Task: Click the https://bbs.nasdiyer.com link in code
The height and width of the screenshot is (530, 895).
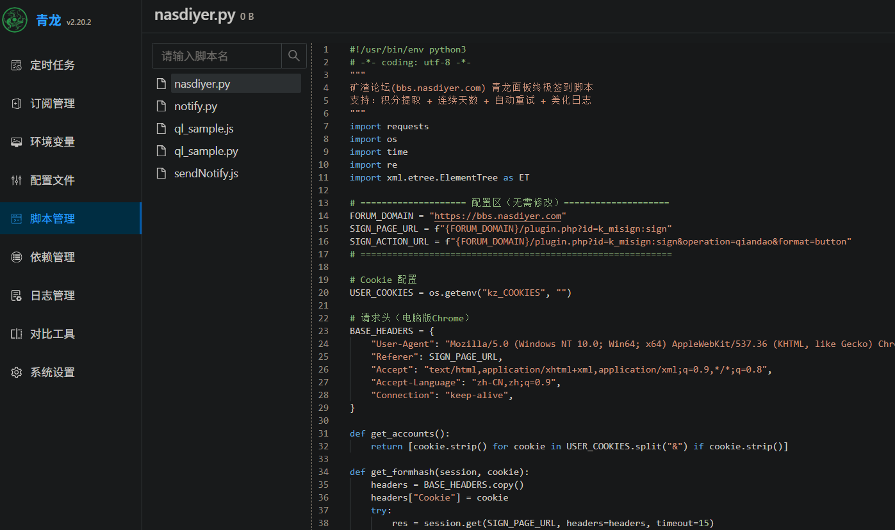Action: [x=498, y=216]
